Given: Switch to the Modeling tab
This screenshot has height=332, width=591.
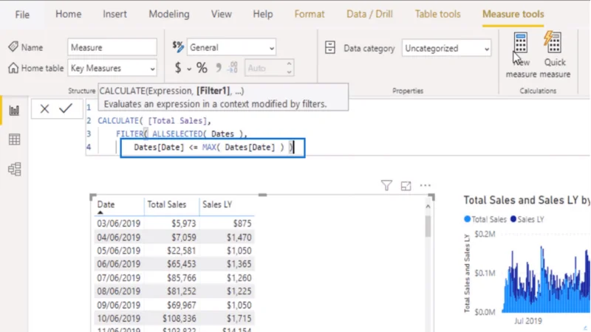Looking at the screenshot, I should click(169, 14).
